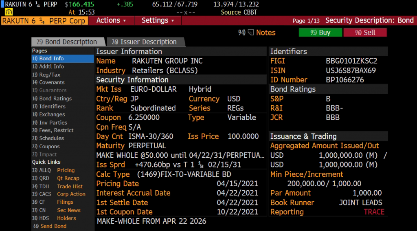Open the Fees, Restrict page
Screen dimensions: 417x231
53,130
